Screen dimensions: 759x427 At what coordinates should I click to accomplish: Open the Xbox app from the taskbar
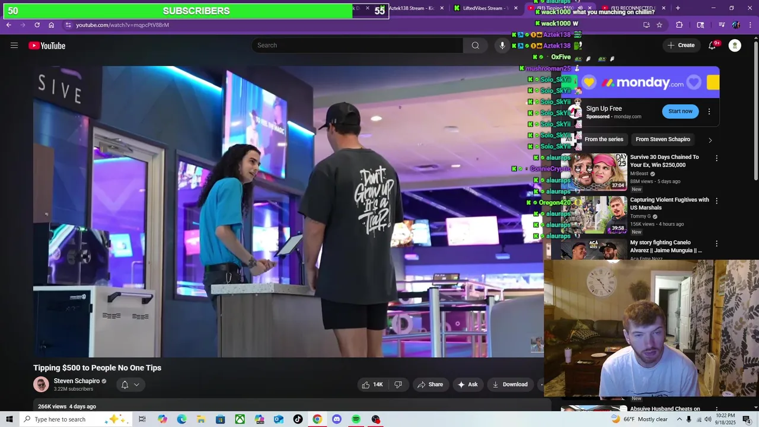tap(240, 419)
